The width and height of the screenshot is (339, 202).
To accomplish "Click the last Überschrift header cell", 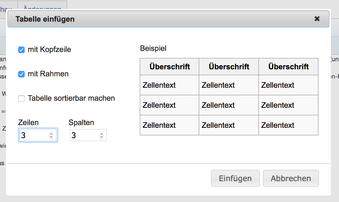I will coord(288,67).
